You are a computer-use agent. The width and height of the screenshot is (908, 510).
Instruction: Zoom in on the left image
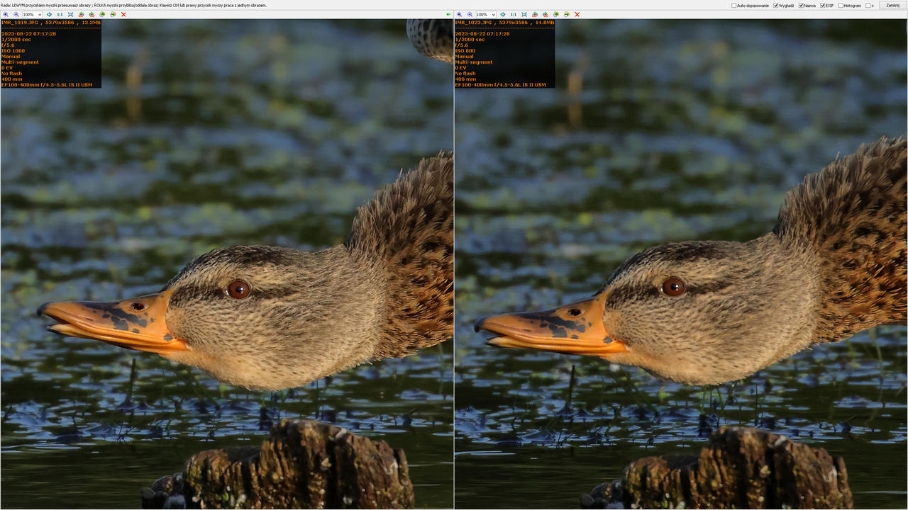[x=6, y=14]
